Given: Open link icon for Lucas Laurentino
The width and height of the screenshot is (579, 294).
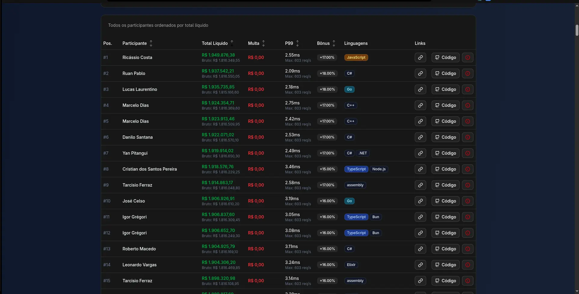Looking at the screenshot, I should tap(420, 89).
